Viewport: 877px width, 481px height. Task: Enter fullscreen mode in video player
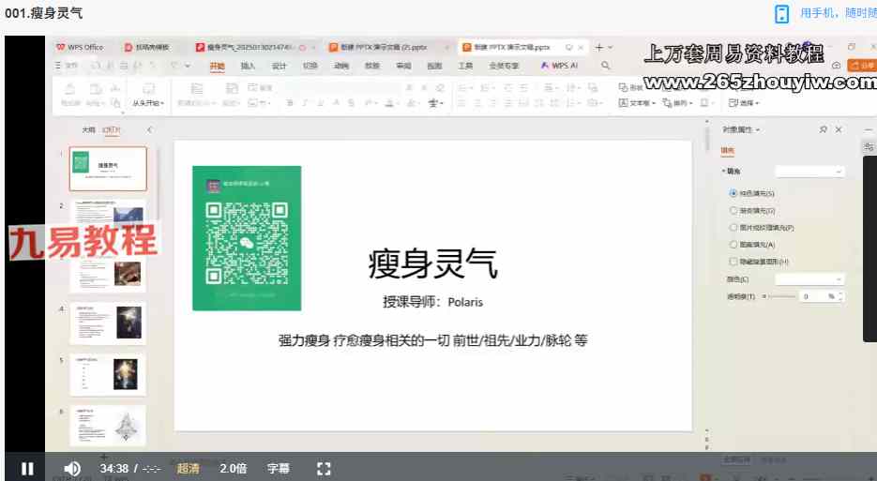click(x=324, y=468)
